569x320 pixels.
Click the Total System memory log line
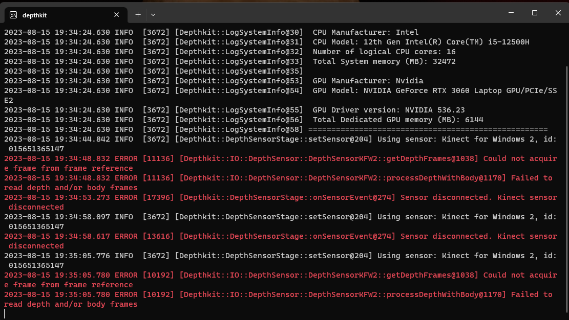coord(384,61)
